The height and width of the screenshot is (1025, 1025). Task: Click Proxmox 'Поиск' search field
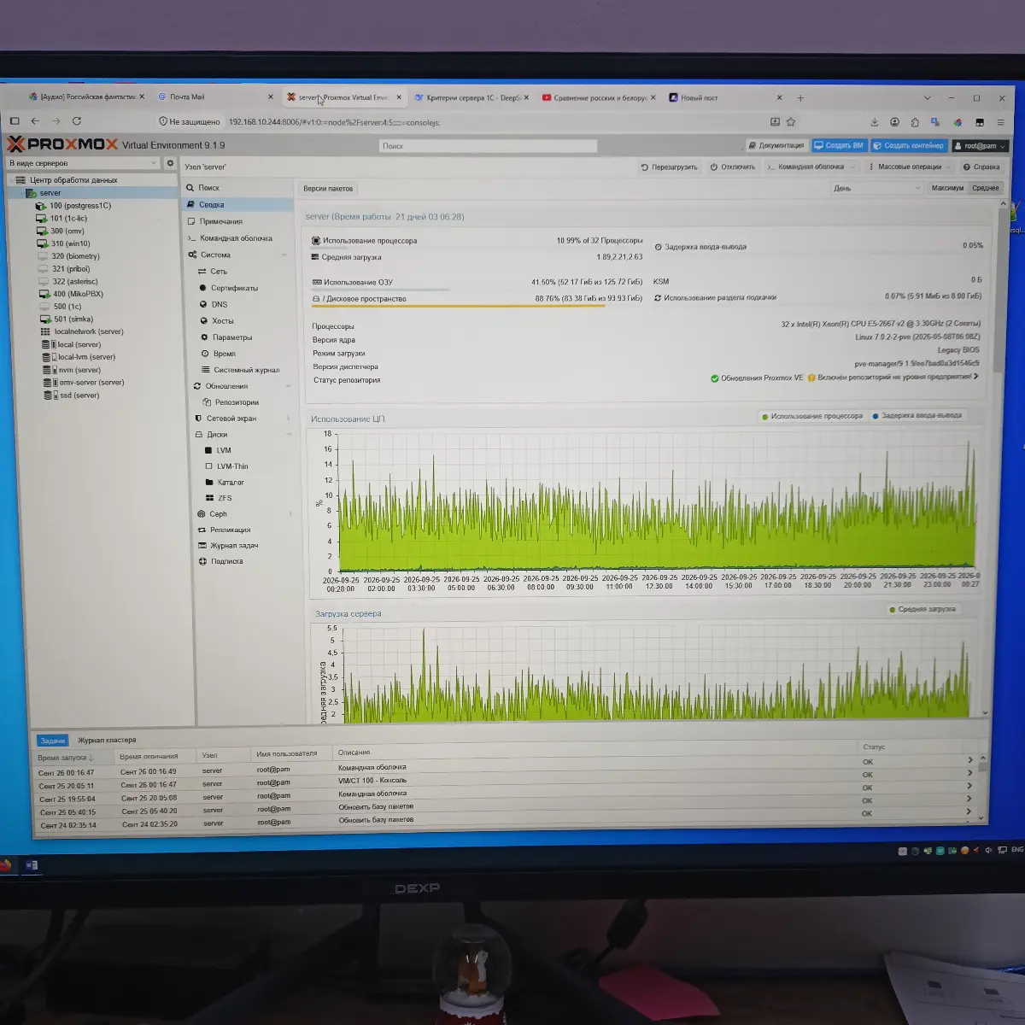pyautogui.click(x=488, y=146)
